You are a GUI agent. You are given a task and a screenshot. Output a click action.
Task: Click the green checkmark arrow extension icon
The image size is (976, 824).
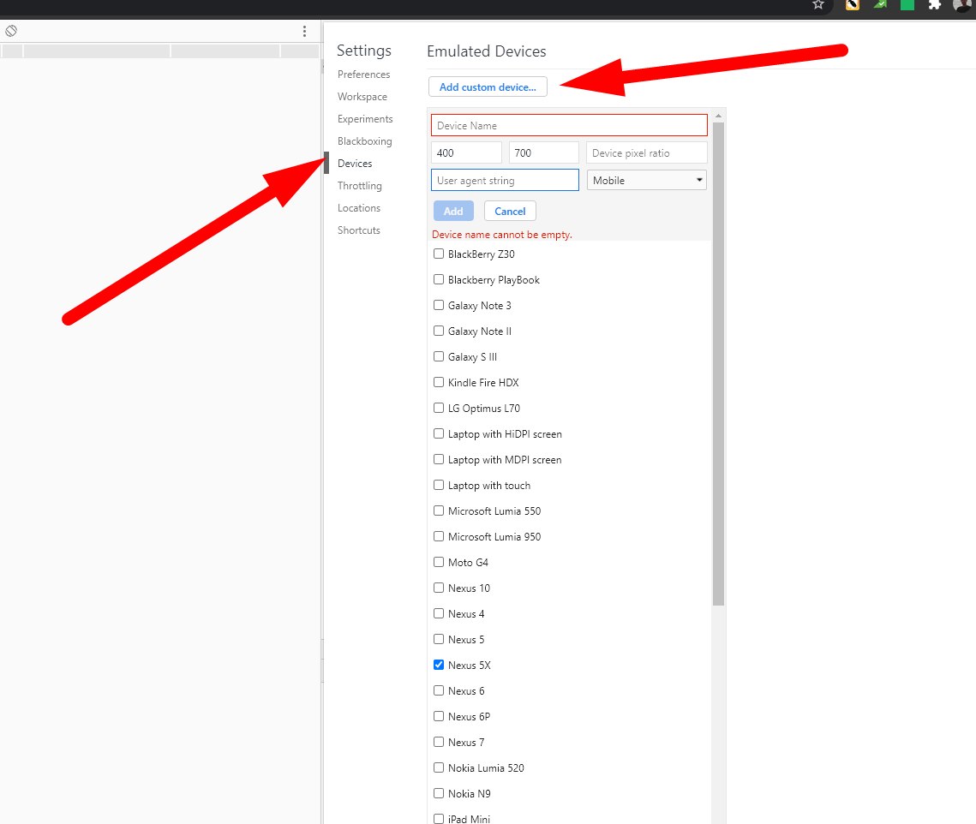(x=879, y=5)
